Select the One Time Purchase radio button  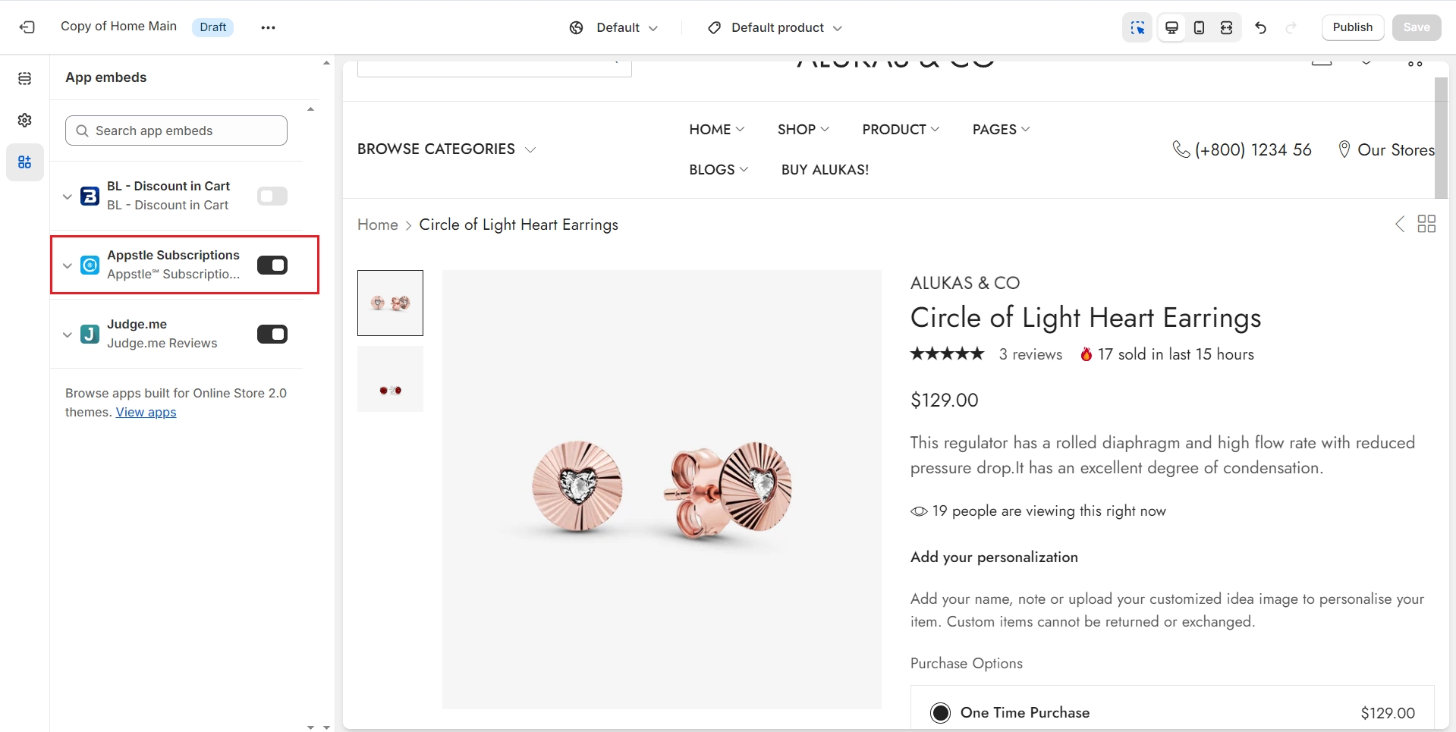point(940,713)
